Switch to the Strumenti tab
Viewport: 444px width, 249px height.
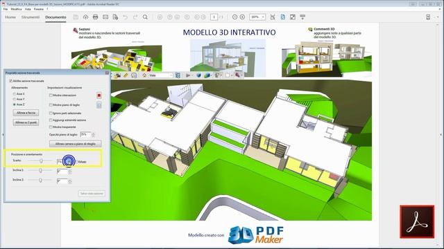[31, 17]
